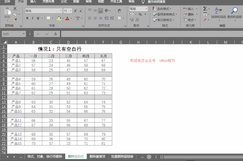Apply the yellow fill color
243x161 pixels.
point(59,18)
